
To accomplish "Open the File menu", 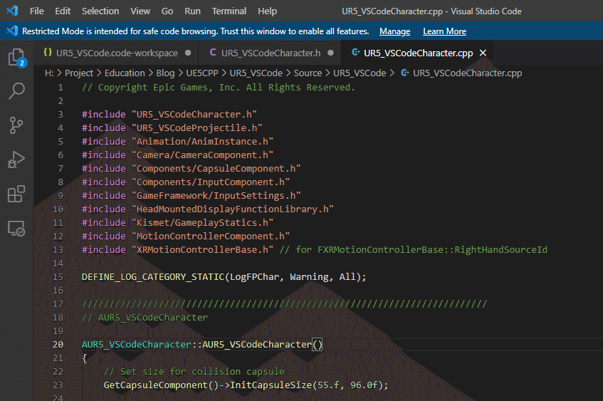I will 37,11.
